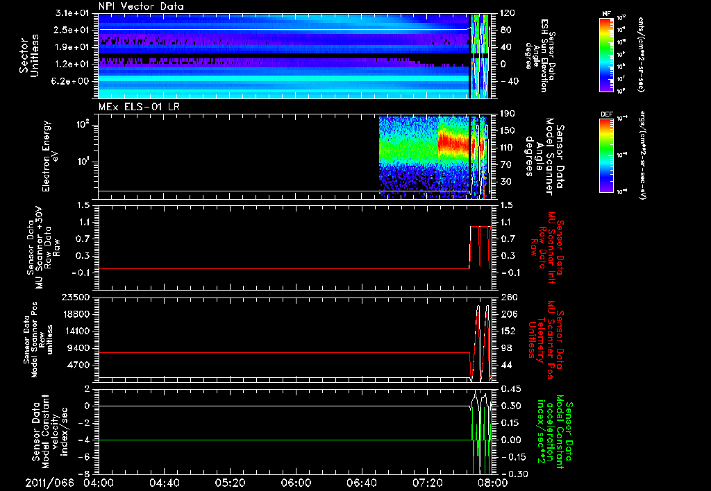This screenshot has height=491, width=711.
Task: Click the 18800 scanner position tick label
Action: click(x=76, y=314)
